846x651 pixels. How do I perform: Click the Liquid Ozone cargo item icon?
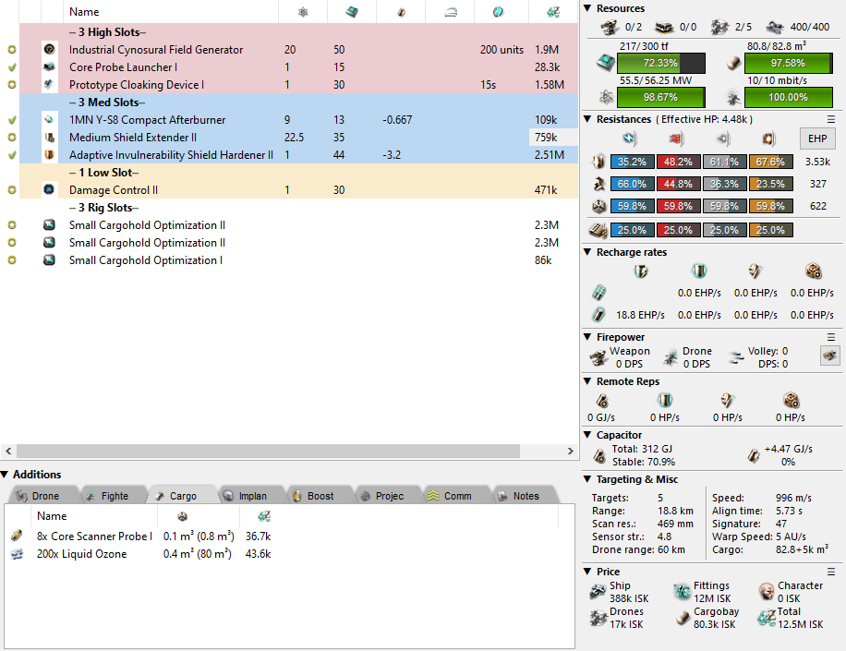click(x=17, y=554)
